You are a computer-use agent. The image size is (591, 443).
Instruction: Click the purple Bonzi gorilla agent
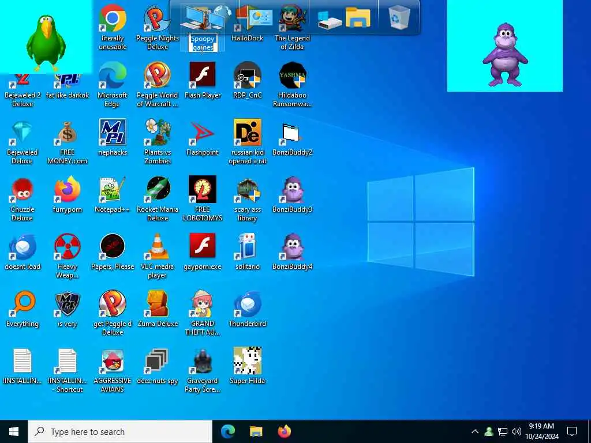point(504,55)
